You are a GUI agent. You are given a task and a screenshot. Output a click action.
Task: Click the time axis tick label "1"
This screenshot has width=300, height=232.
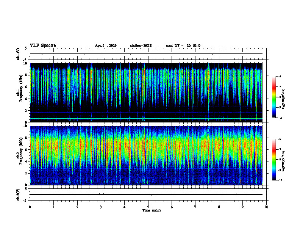point(53,207)
